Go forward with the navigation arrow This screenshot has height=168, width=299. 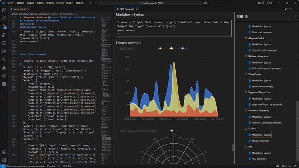pos(95,3)
